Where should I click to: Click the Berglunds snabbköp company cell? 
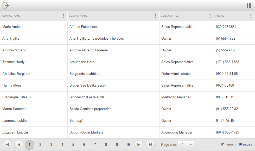click(85, 74)
